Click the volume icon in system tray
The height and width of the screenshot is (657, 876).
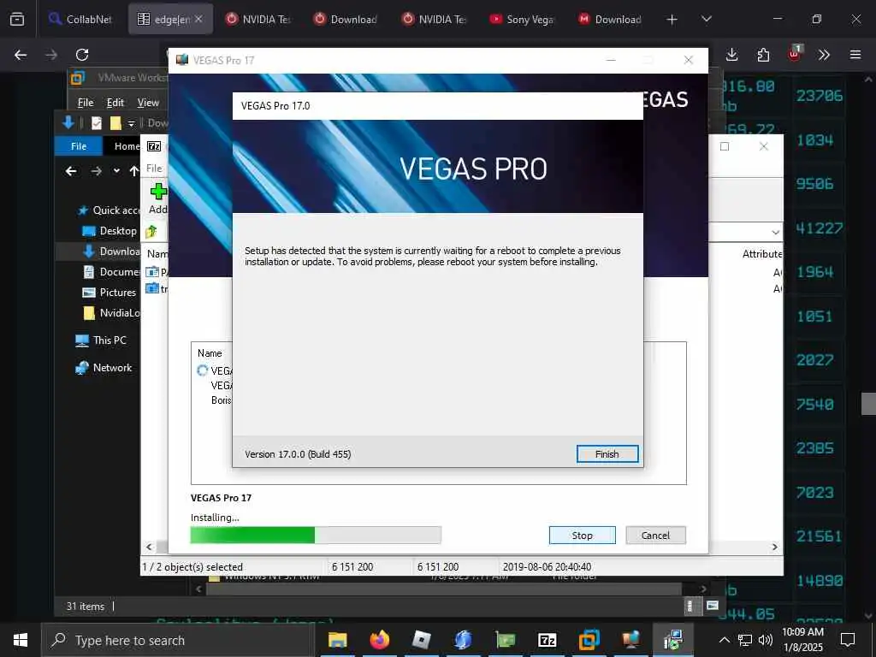coord(766,640)
